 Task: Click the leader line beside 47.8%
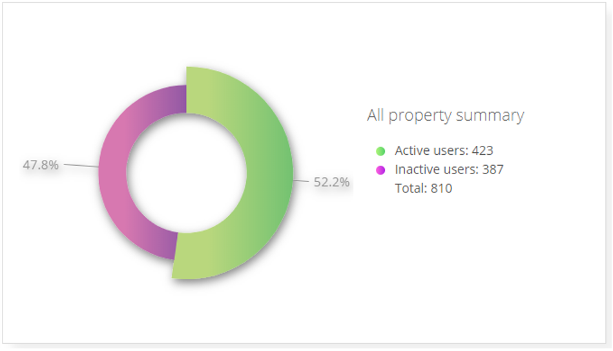[x=81, y=166]
